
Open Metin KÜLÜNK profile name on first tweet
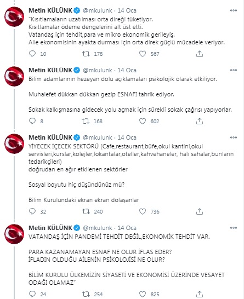pos(50,10)
